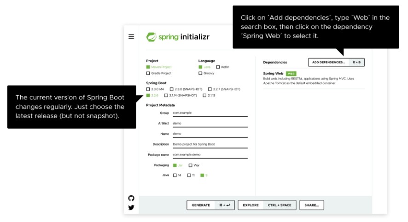Choose Groovy language option

coord(206,73)
